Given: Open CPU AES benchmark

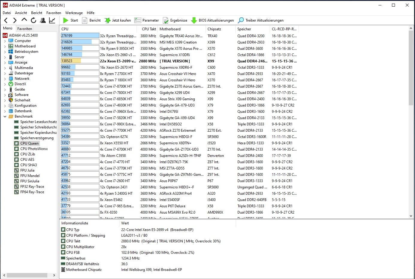Looking at the screenshot, I should pos(27,160).
